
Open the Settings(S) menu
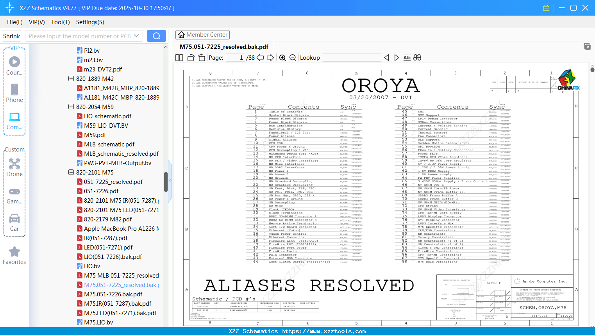click(x=90, y=22)
